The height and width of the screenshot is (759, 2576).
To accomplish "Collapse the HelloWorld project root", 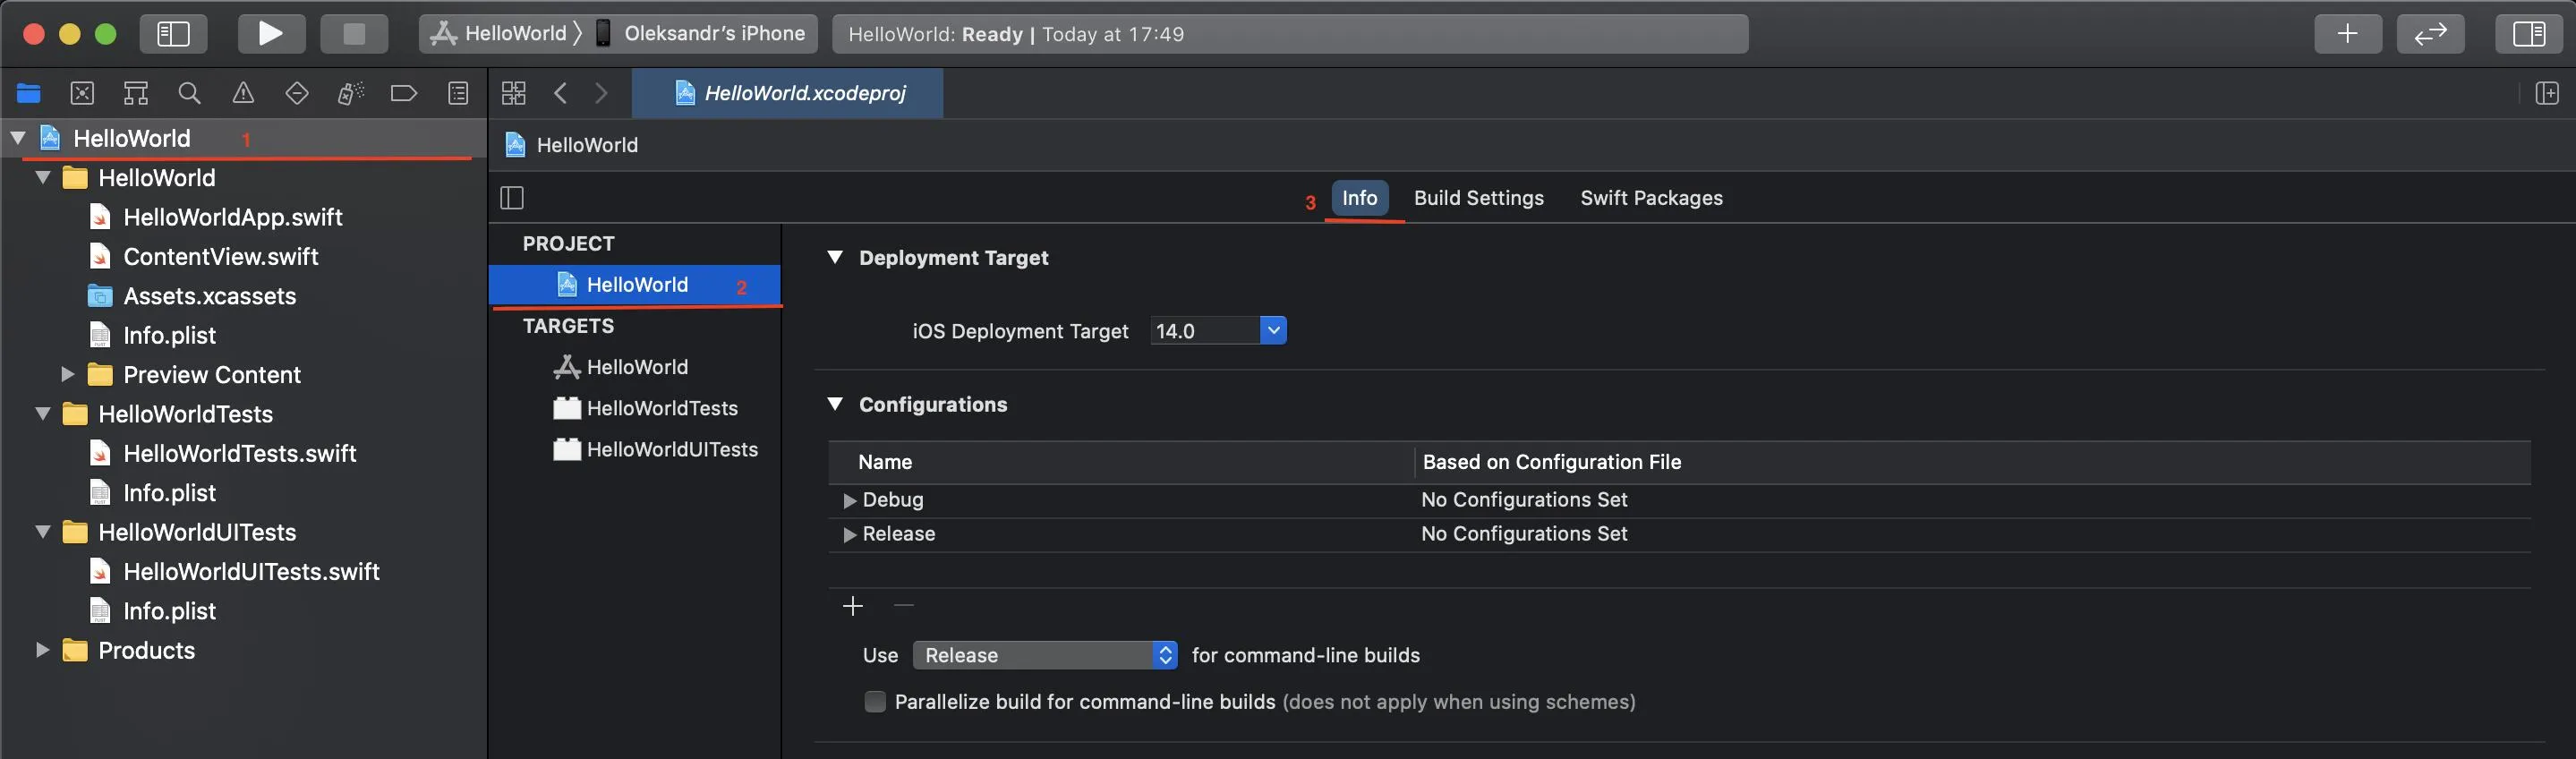I will click(x=18, y=138).
